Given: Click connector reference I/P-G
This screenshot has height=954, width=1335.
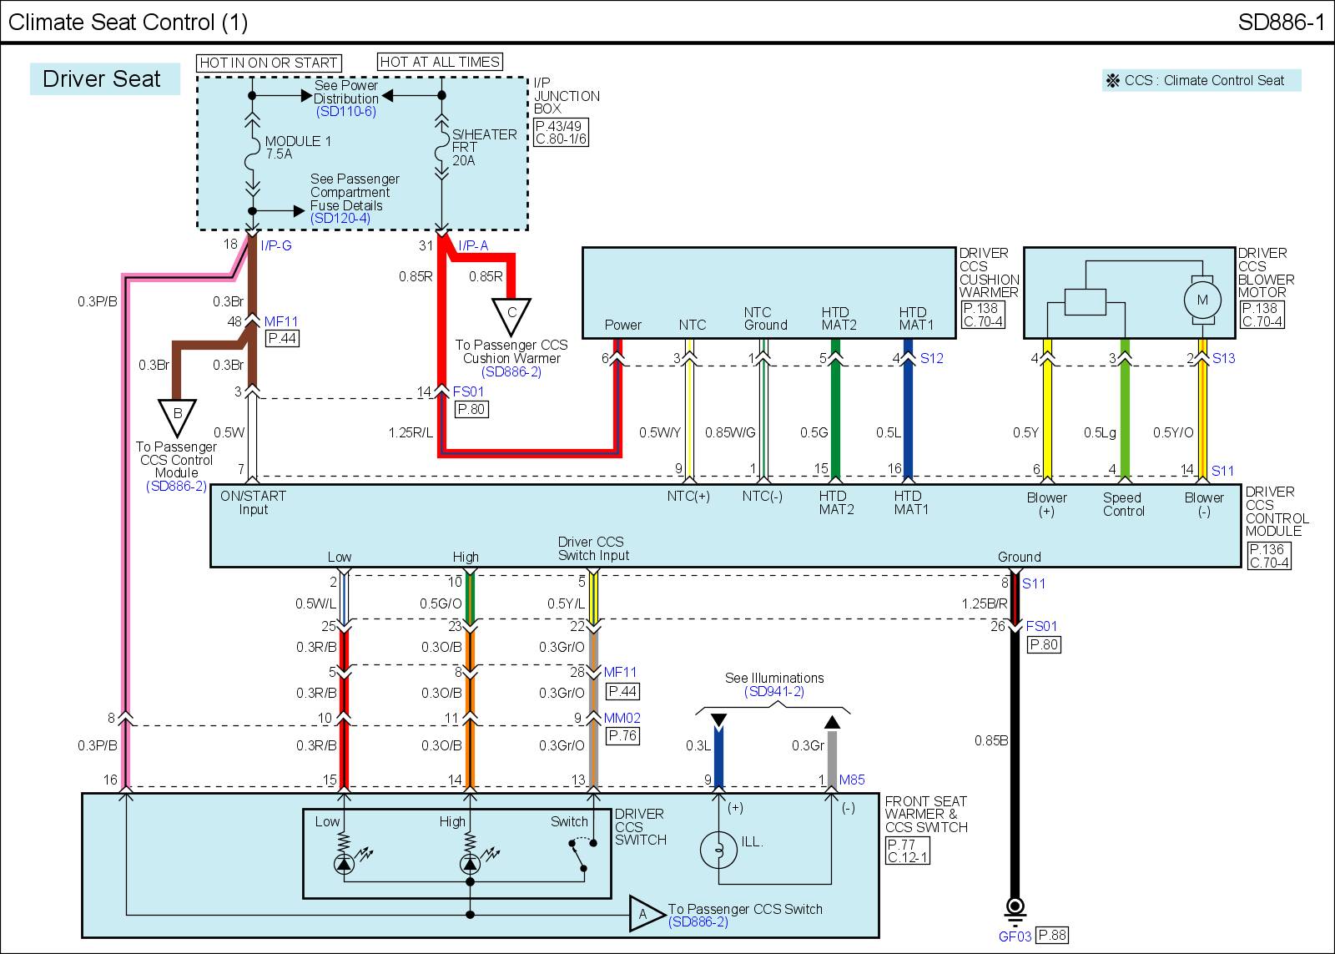Looking at the screenshot, I should (276, 245).
